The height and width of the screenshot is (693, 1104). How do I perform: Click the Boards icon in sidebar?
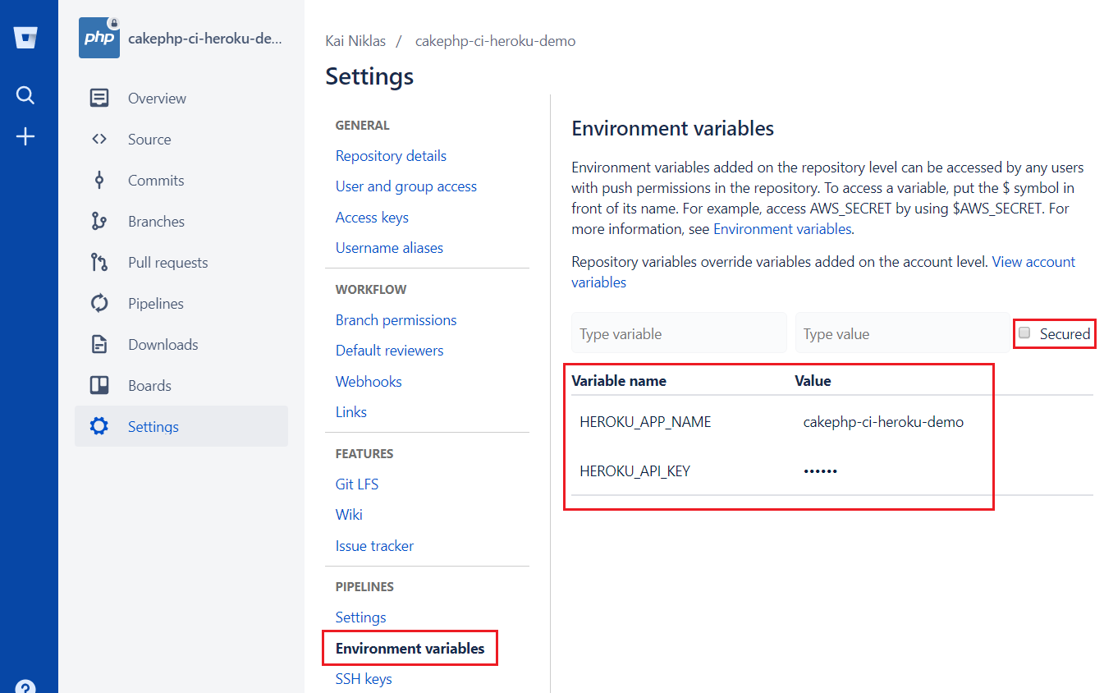(x=99, y=386)
